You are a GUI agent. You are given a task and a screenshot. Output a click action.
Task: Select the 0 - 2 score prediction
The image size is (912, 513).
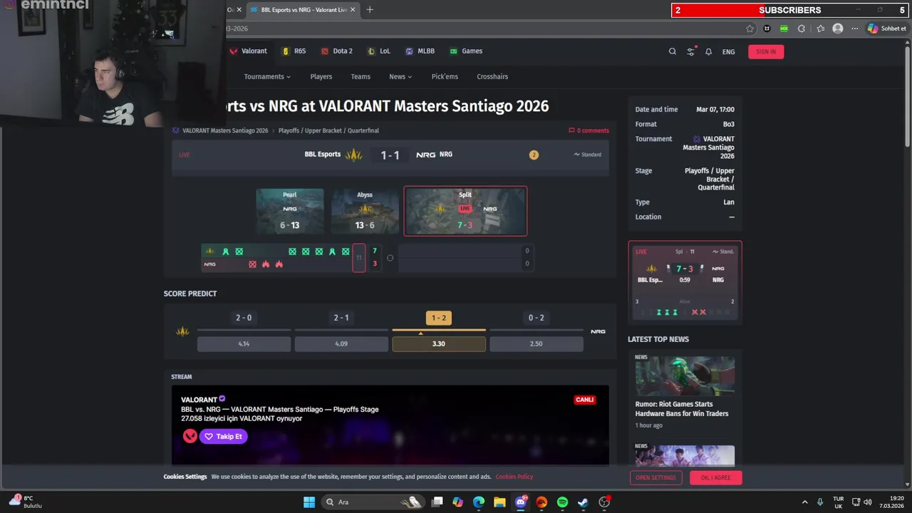[537, 318]
